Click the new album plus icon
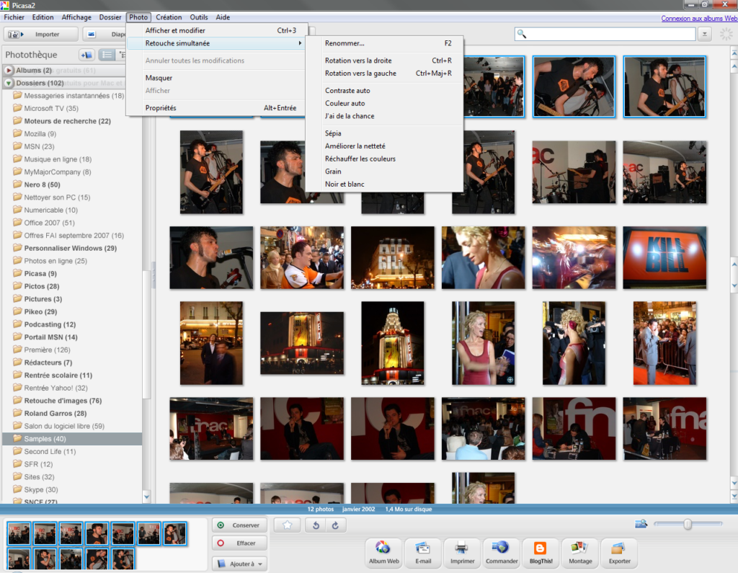 (x=86, y=55)
